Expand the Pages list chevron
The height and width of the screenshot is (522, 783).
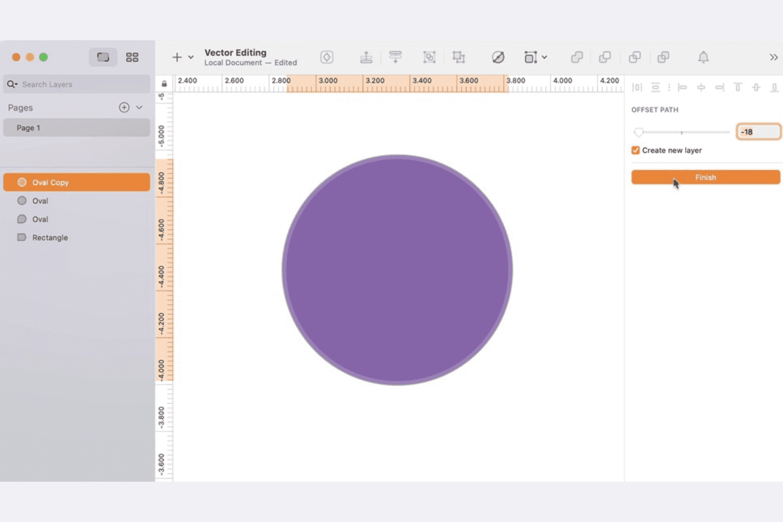tap(139, 107)
